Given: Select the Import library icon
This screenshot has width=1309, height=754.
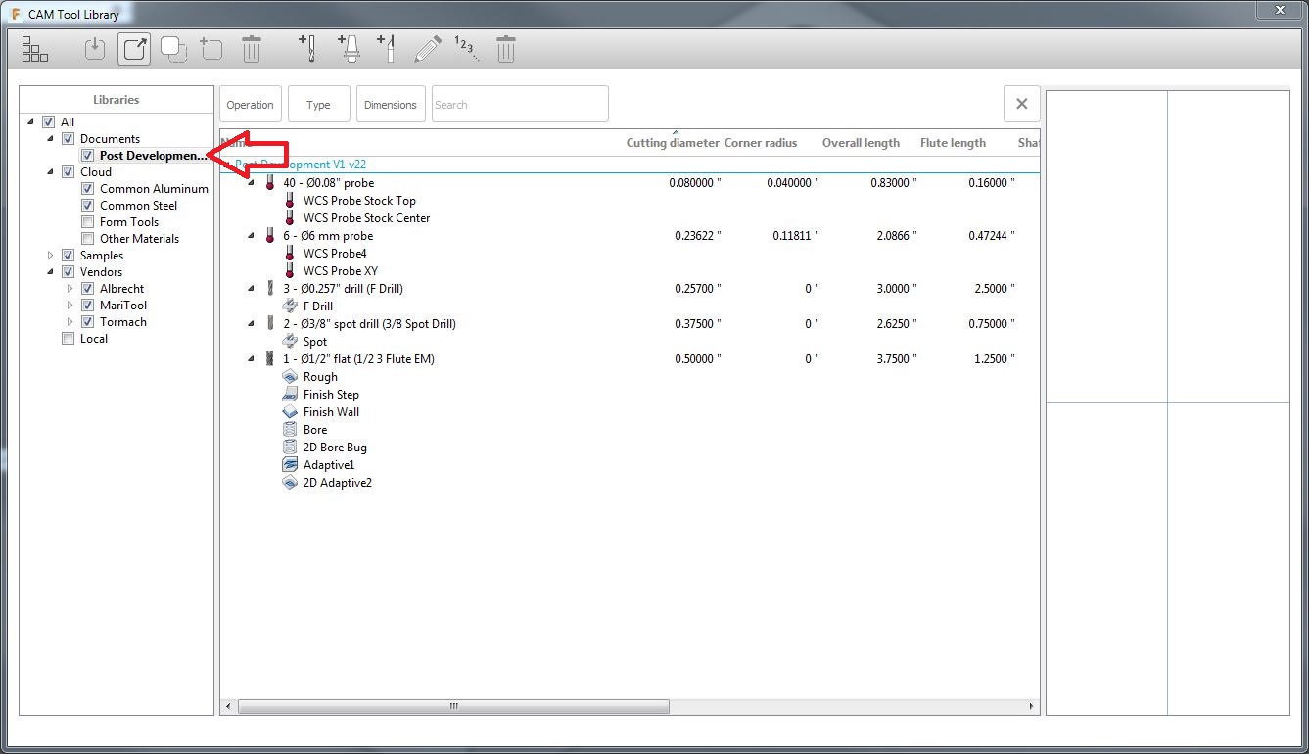Looking at the screenshot, I should click(x=94, y=48).
